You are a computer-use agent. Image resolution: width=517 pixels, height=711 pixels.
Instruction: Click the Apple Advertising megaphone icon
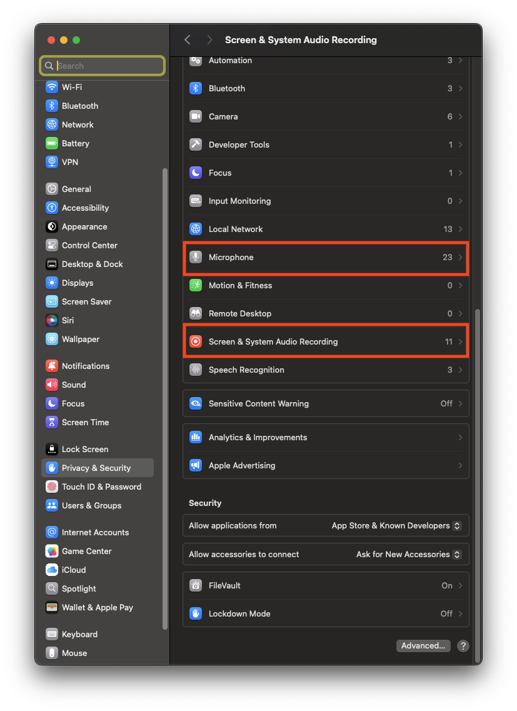coord(196,465)
